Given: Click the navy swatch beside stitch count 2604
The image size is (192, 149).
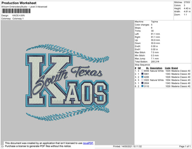Looking at the screenshot, I should tap(142, 83).
